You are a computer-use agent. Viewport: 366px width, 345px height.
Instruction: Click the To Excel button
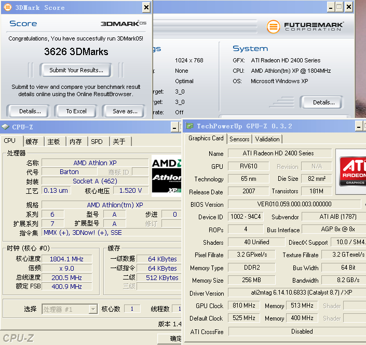(76, 111)
